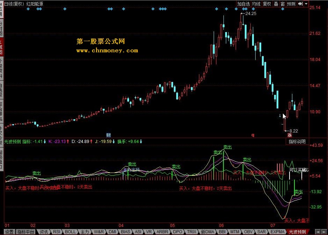Toggle multi-window with 窗 button
This screenshot has height=235, width=328.
coord(283,4)
